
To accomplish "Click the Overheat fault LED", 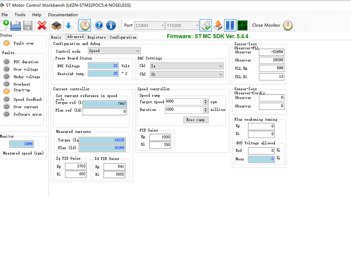I will [x=7, y=84].
